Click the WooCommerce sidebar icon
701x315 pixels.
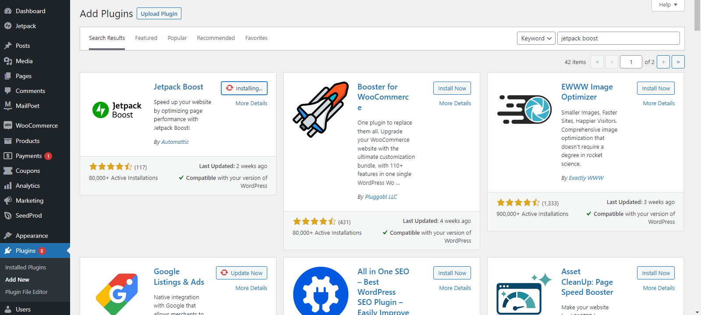pos(8,125)
